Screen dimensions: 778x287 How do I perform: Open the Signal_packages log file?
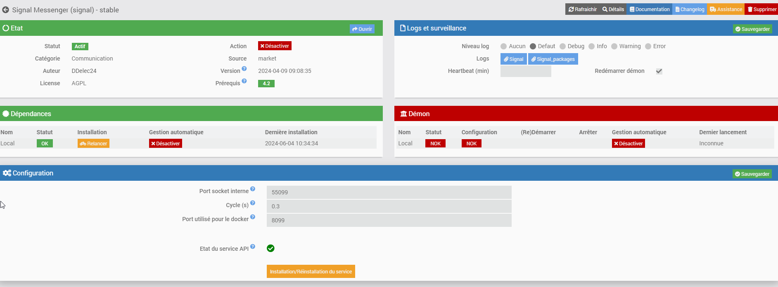point(553,59)
